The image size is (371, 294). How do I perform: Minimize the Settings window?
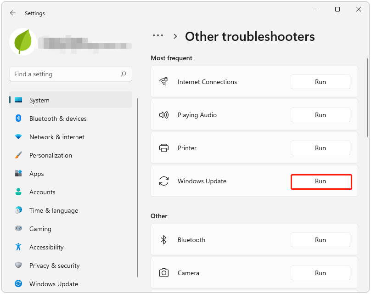coord(316,9)
